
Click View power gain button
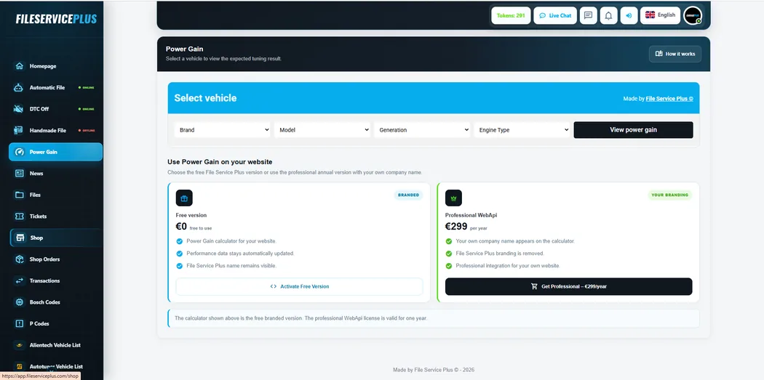click(633, 130)
